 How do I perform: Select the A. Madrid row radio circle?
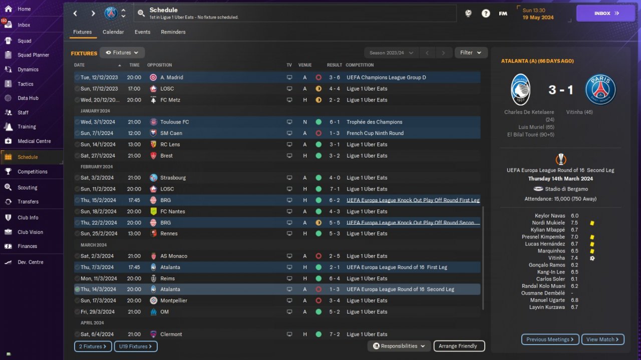(x=77, y=77)
